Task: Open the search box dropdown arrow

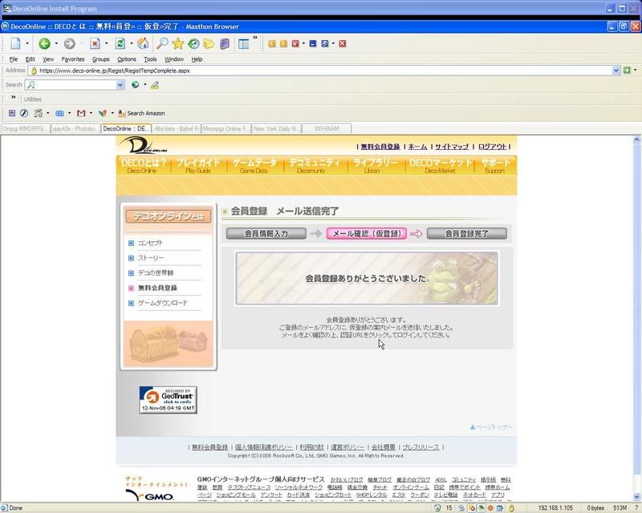Action: point(121,84)
